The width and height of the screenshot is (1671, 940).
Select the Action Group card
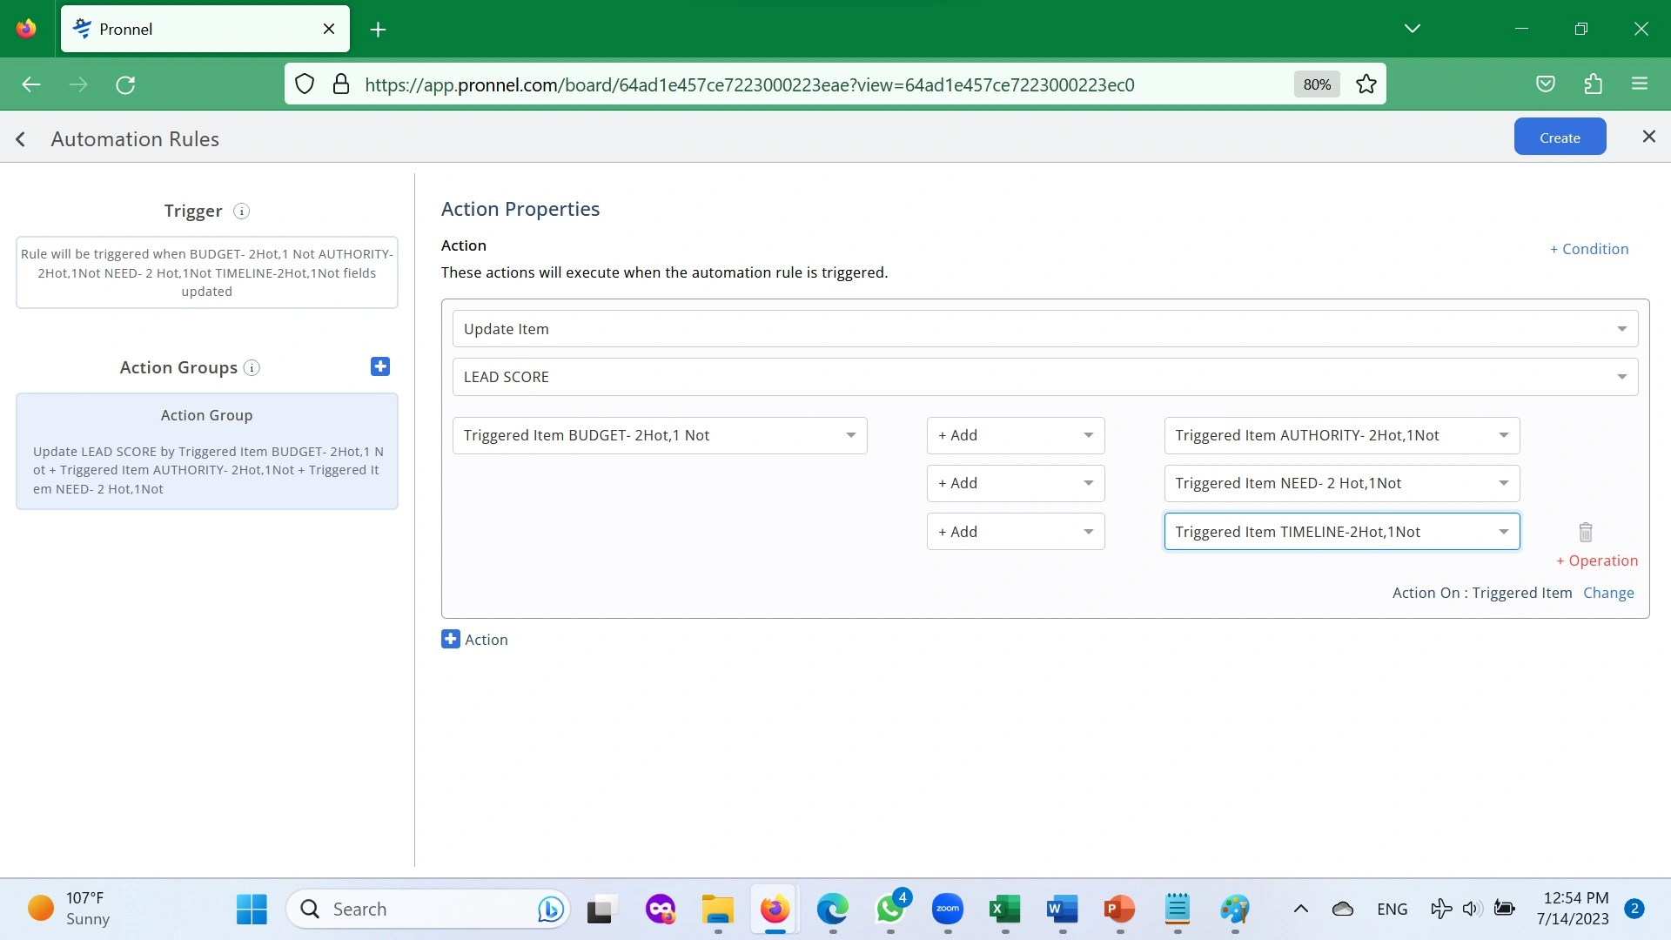[207, 451]
